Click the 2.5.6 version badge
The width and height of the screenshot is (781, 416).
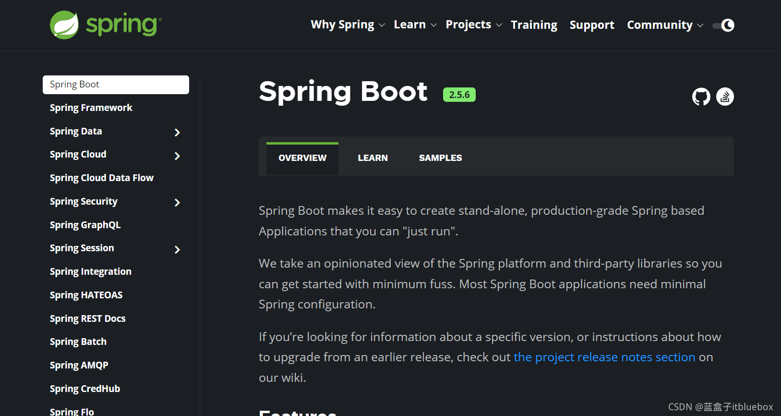pyautogui.click(x=459, y=95)
